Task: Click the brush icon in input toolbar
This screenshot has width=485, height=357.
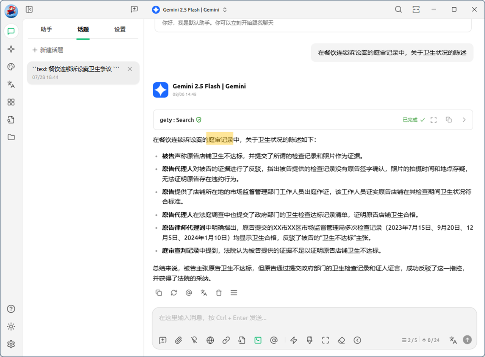Action: 310,340
